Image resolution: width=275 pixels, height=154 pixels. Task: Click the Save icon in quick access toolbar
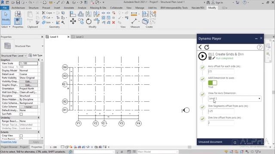pyautogui.click(x=18, y=3)
